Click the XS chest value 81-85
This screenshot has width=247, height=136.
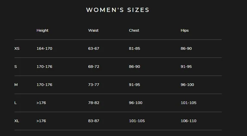tap(135, 48)
